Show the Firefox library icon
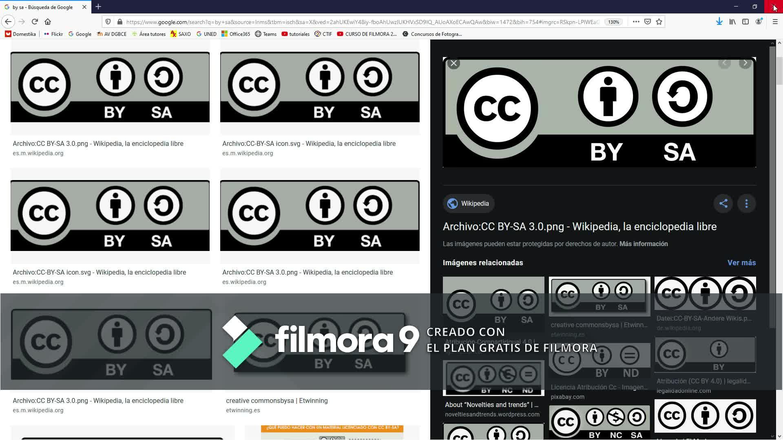Image resolution: width=783 pixels, height=440 pixels. coord(732,22)
